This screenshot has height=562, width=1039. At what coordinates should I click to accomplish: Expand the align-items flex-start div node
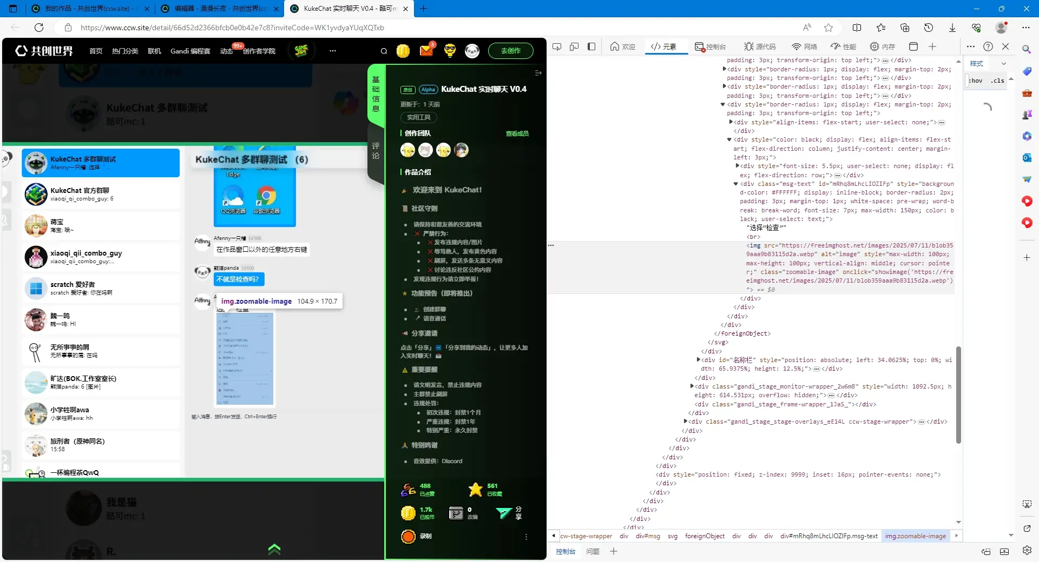(x=731, y=122)
